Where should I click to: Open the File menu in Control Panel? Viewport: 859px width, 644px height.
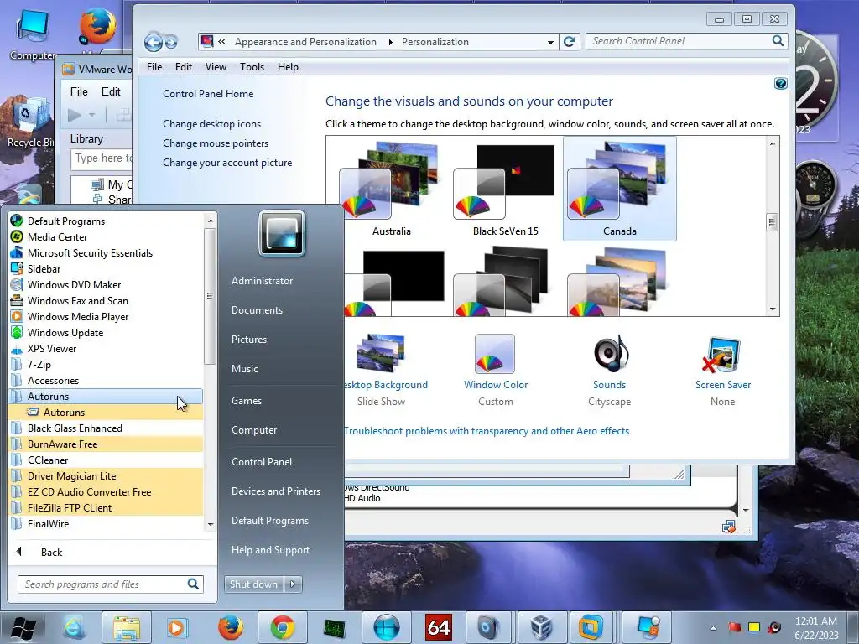coord(154,67)
